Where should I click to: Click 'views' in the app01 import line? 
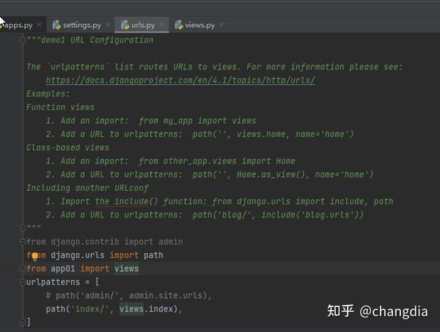coord(126,269)
